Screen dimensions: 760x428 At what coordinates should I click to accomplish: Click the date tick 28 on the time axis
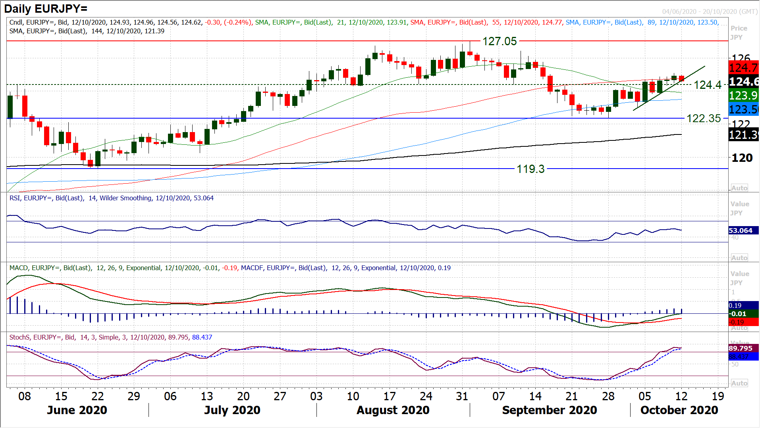[608, 396]
